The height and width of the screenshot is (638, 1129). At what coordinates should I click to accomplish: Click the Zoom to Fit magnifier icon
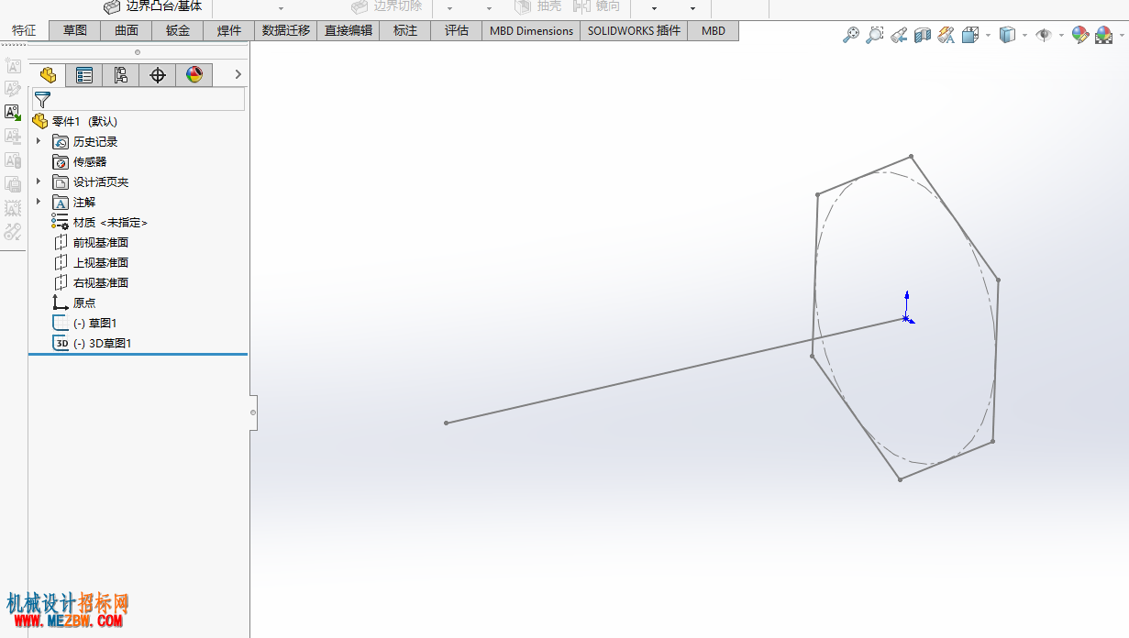[851, 35]
